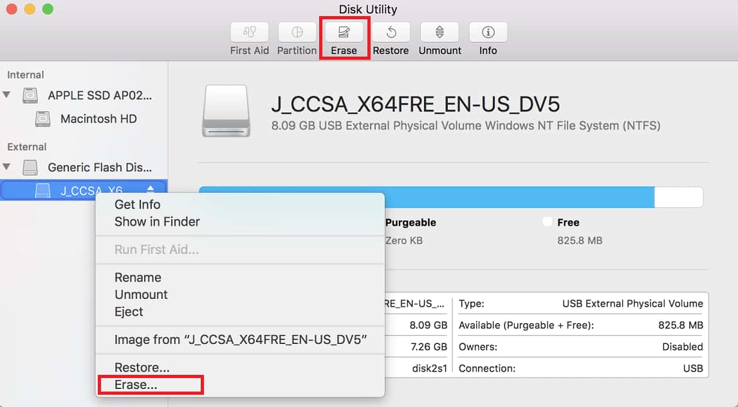
Task: Eject J_CCSA using the sidebar eject icon
Action: [x=150, y=189]
